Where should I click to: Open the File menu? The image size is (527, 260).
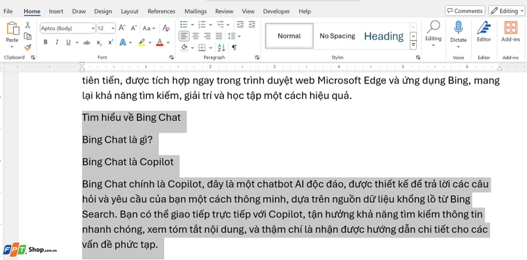(8, 11)
